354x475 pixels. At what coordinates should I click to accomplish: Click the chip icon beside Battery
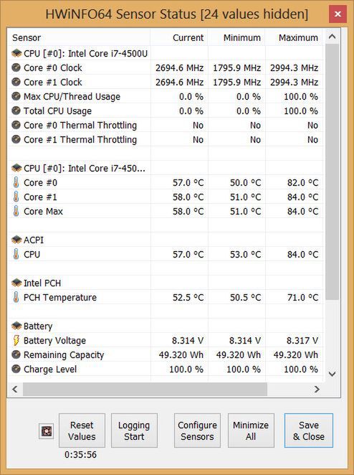click(x=16, y=326)
